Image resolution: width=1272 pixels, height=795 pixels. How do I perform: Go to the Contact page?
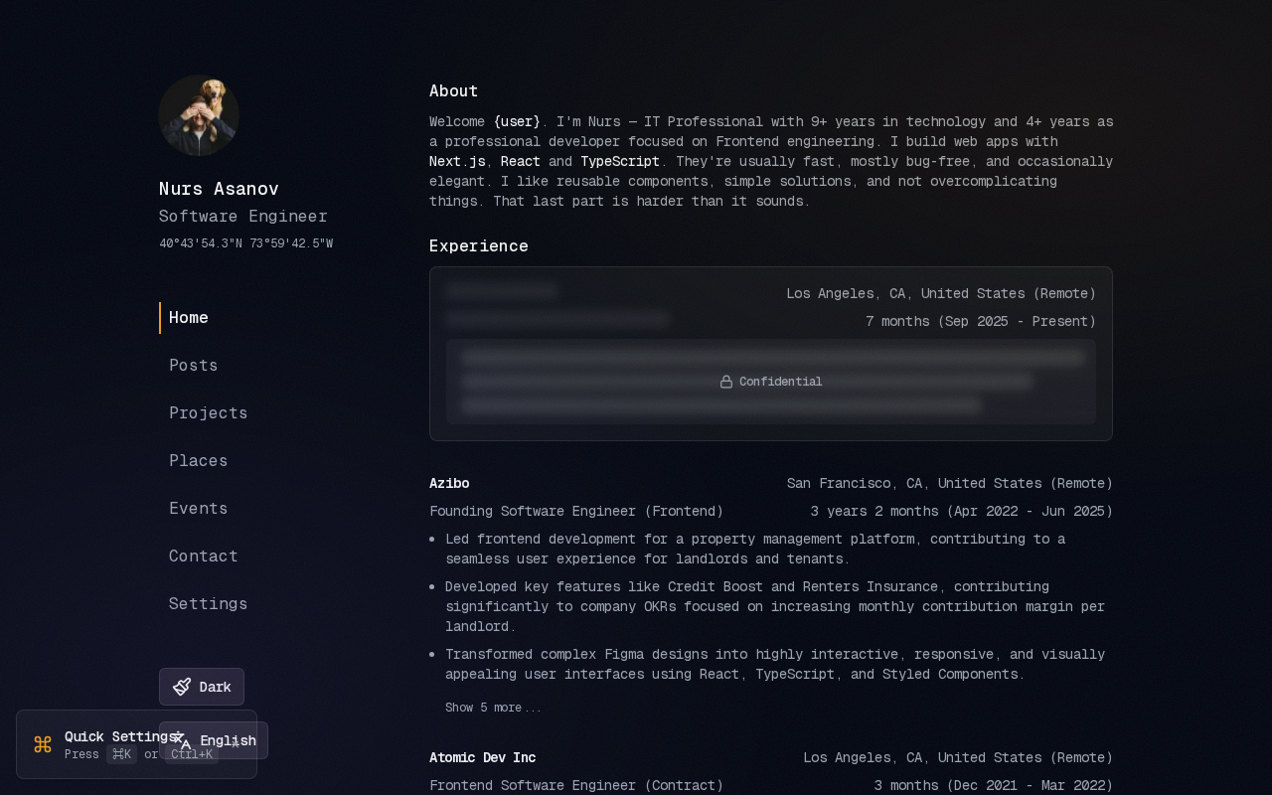(x=204, y=556)
